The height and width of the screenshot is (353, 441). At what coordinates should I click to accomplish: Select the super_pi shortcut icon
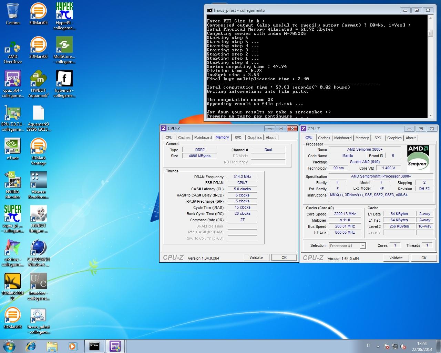(13, 219)
